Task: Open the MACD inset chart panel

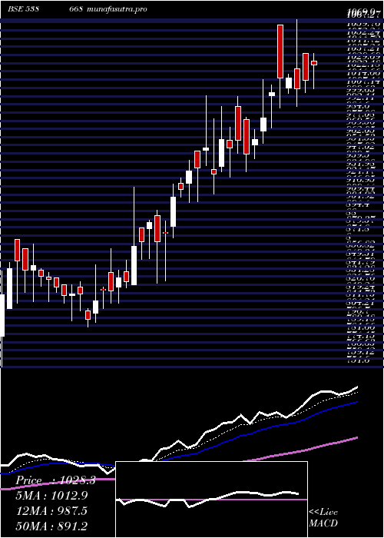Action: pos(211,500)
